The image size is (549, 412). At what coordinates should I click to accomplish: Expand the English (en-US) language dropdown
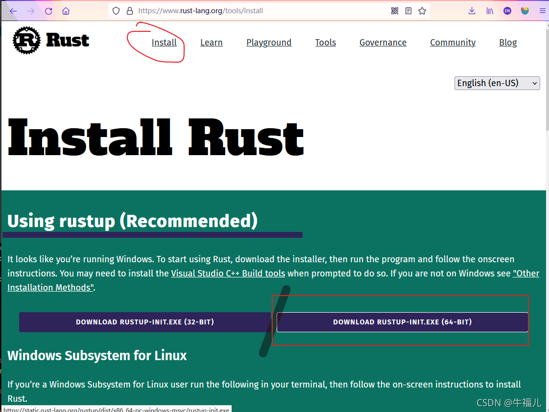click(497, 83)
